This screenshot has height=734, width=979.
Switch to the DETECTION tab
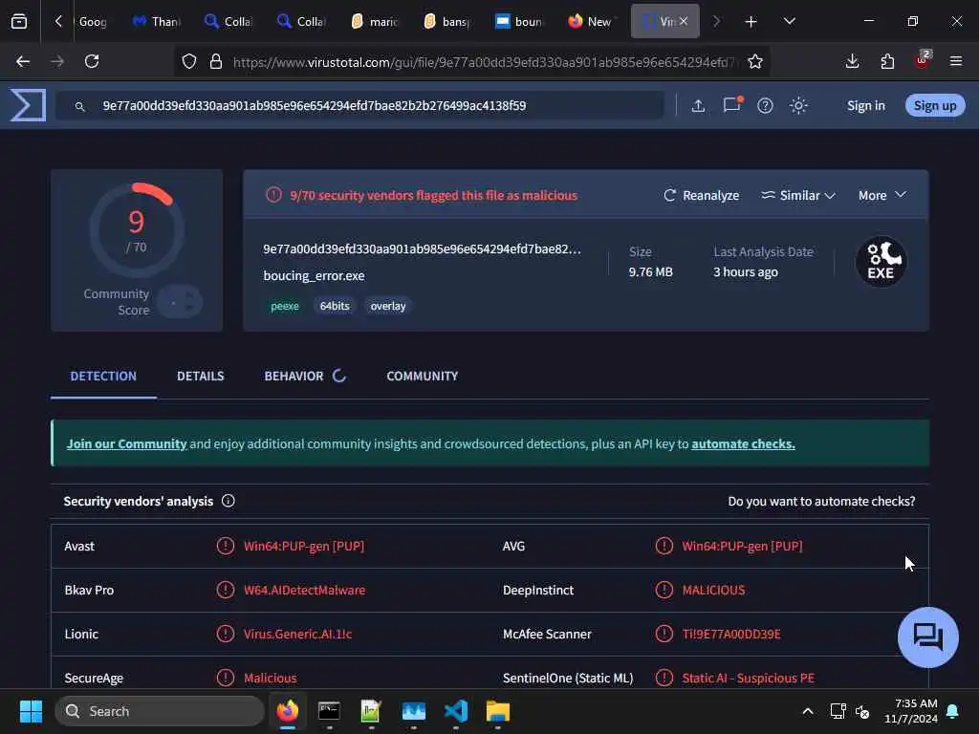click(103, 376)
